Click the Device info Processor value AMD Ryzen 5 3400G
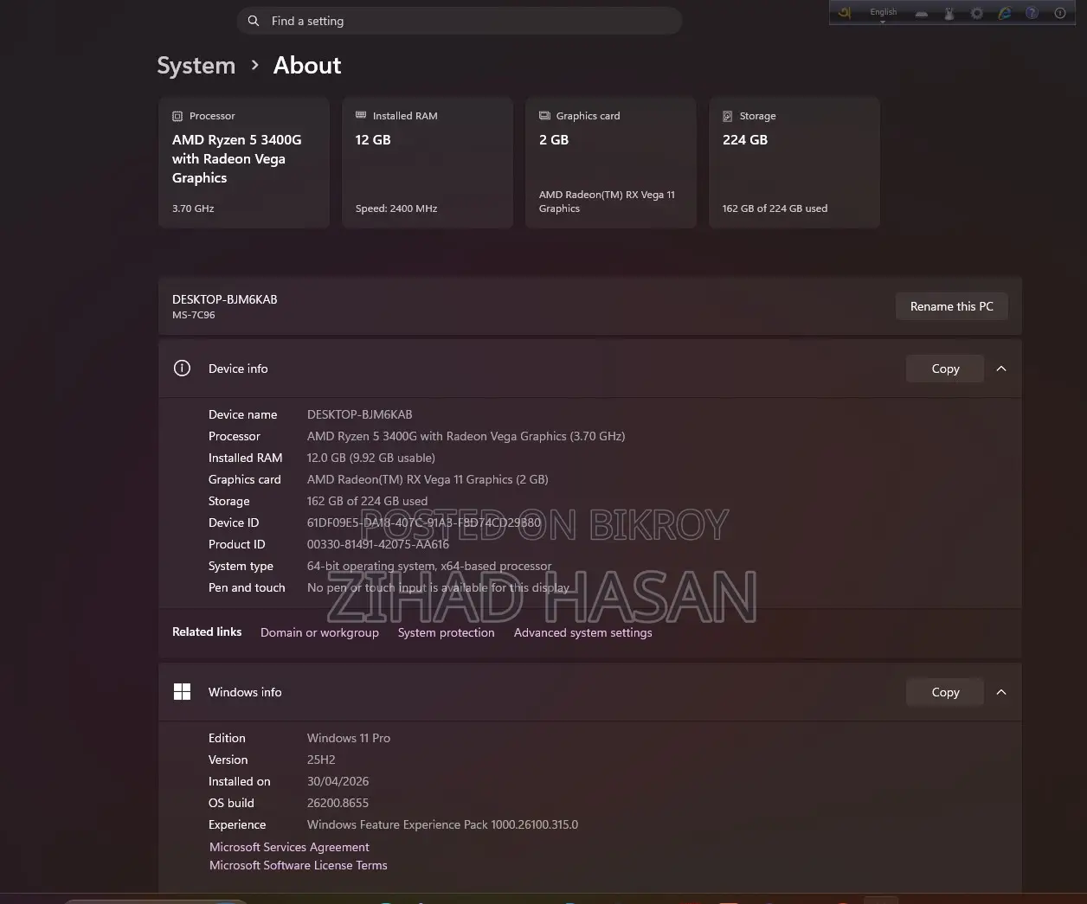The image size is (1087, 904). (x=466, y=436)
